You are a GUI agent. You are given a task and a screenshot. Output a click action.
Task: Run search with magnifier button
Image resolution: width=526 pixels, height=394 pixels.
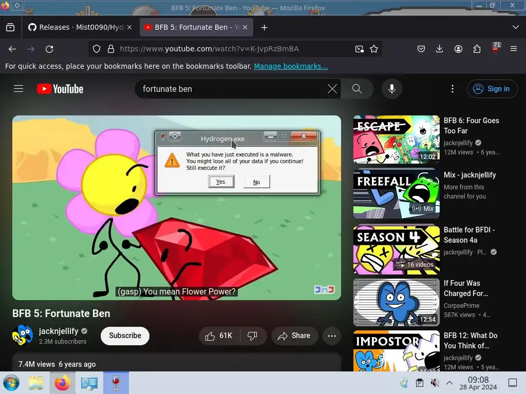click(357, 89)
